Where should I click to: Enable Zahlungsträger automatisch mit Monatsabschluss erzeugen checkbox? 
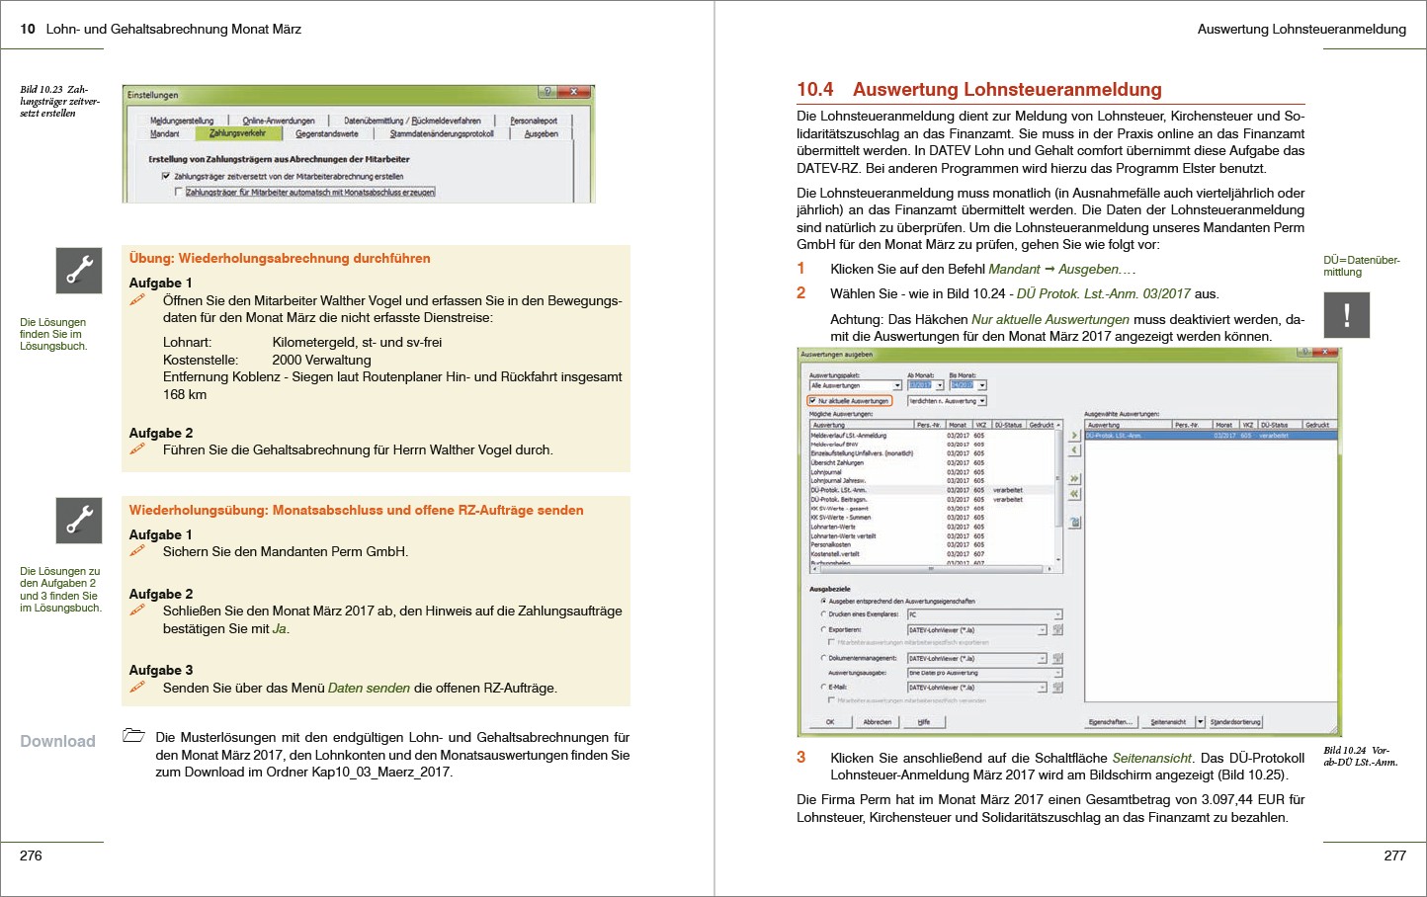pyautogui.click(x=179, y=193)
